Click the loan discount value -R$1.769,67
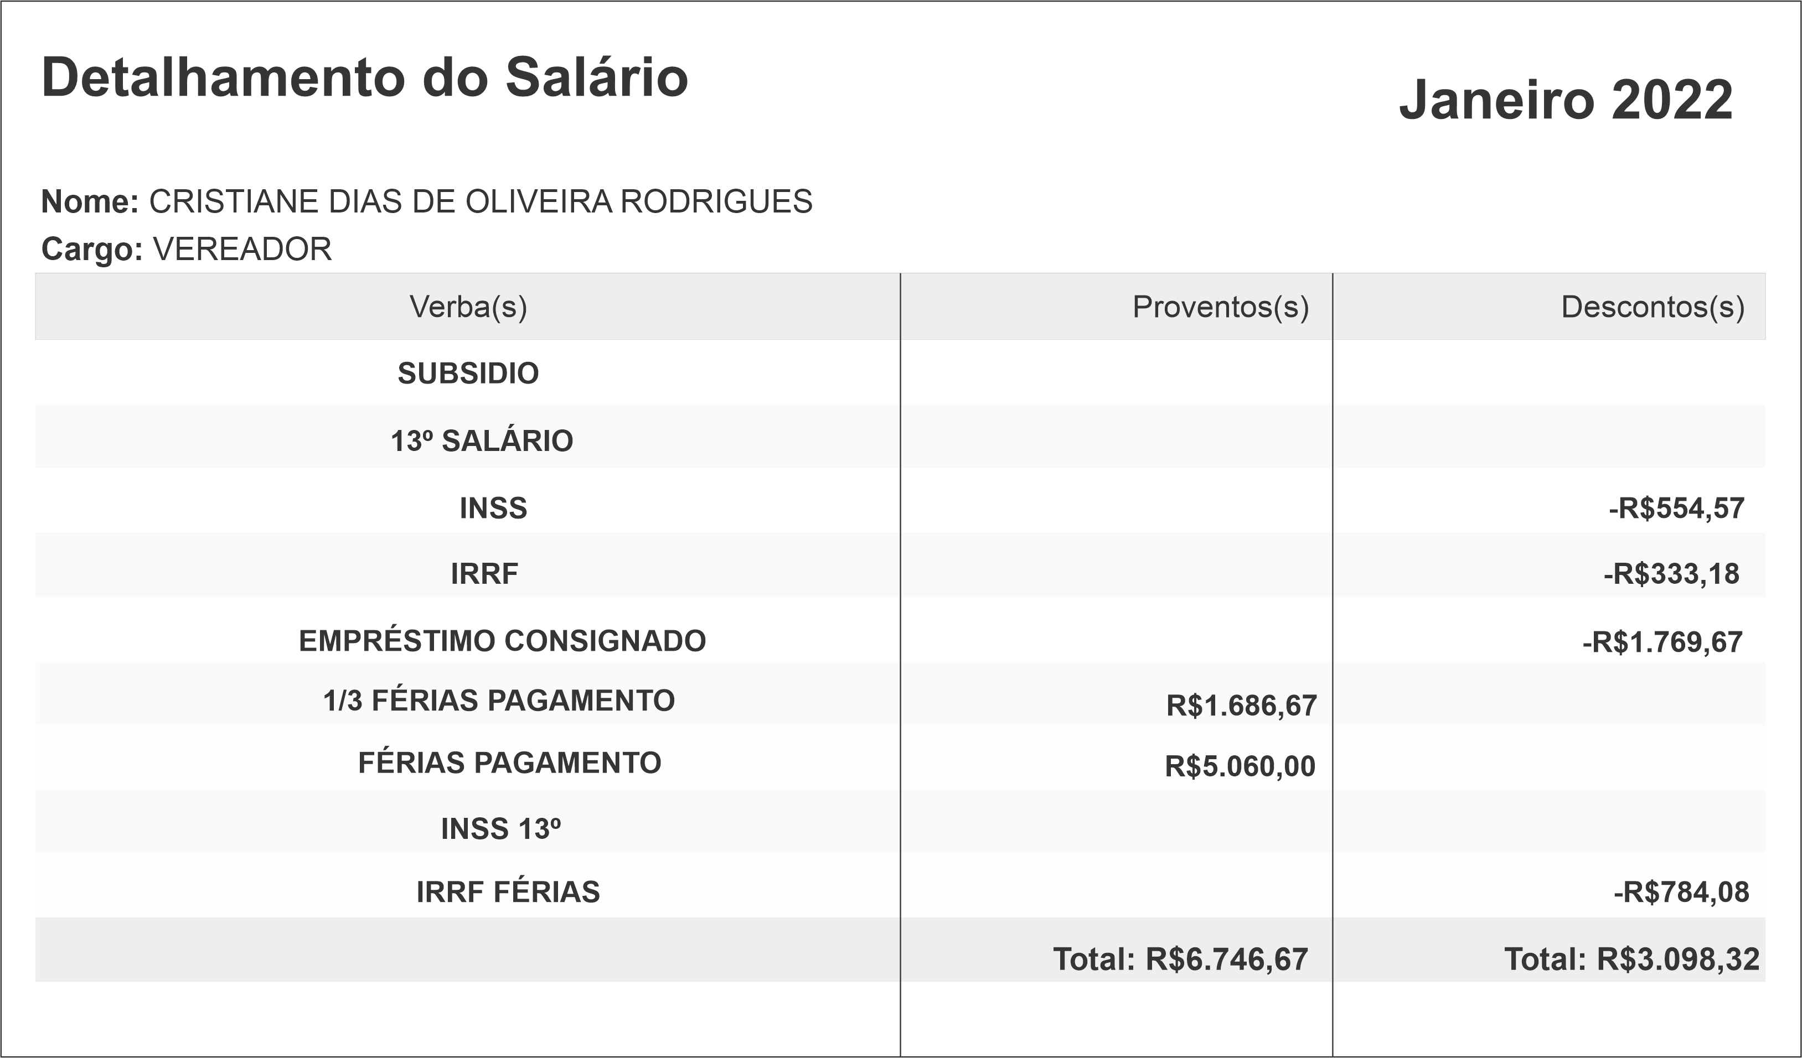The image size is (1802, 1058). point(1662,642)
